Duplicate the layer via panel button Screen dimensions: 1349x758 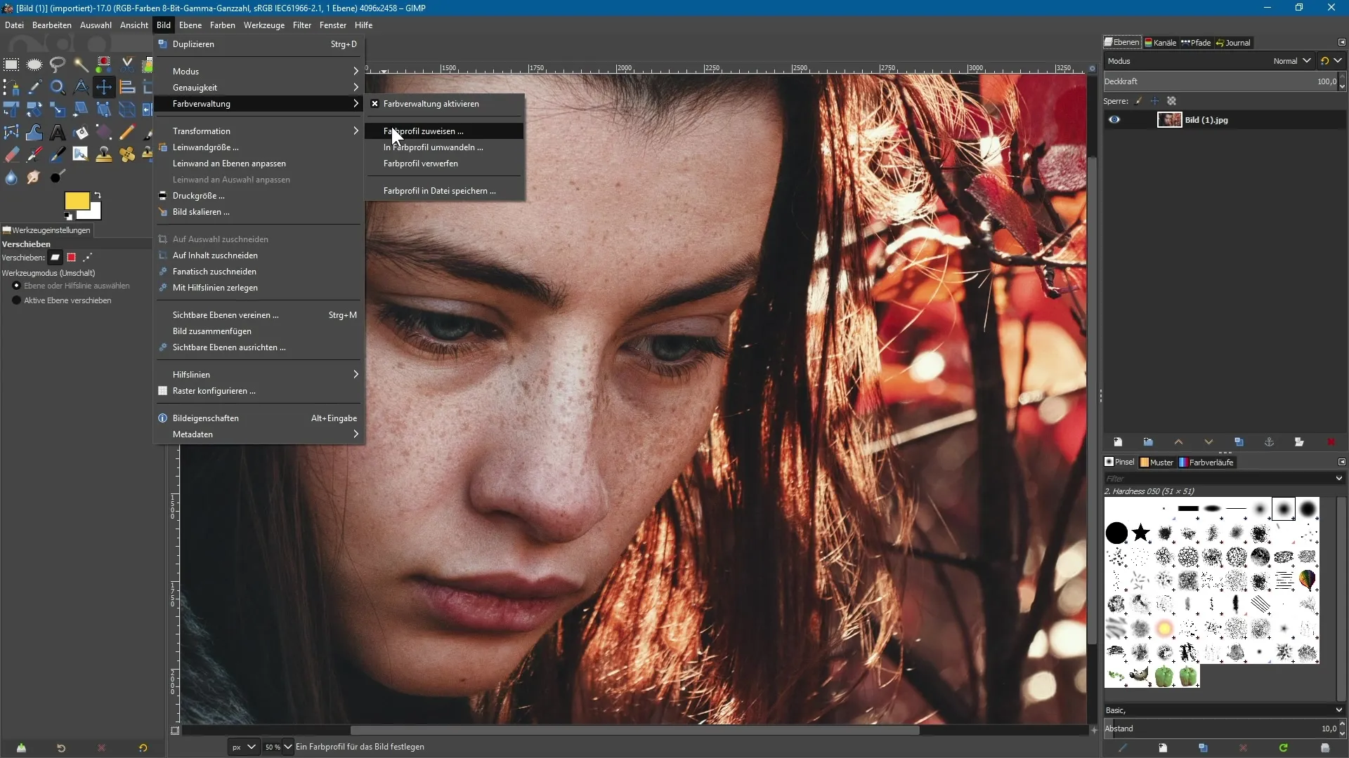tap(1239, 442)
